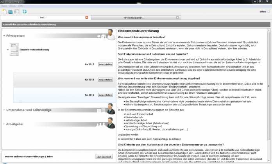Click the open folder toolbar icon
The width and height of the screenshot is (272, 164).
pos(11,12)
